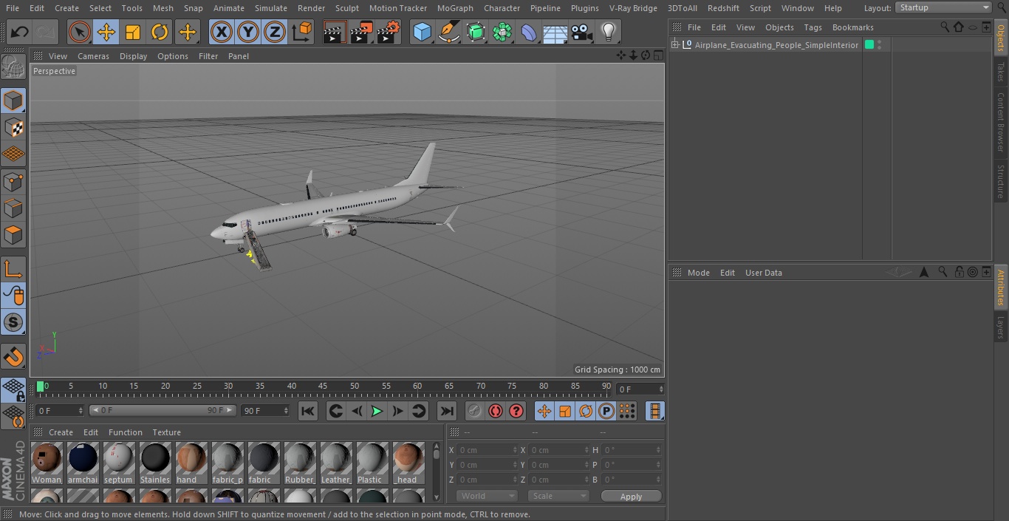Toggle airplane object editor visibility dot

click(879, 42)
